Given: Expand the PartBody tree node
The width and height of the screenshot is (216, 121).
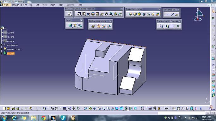Looking at the screenshot, I should pyautogui.click(x=2, y=53).
